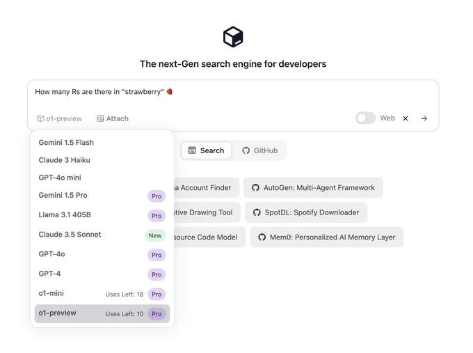Click the cube icon beside o1-preview selector
This screenshot has width=473, height=353.
tap(40, 118)
